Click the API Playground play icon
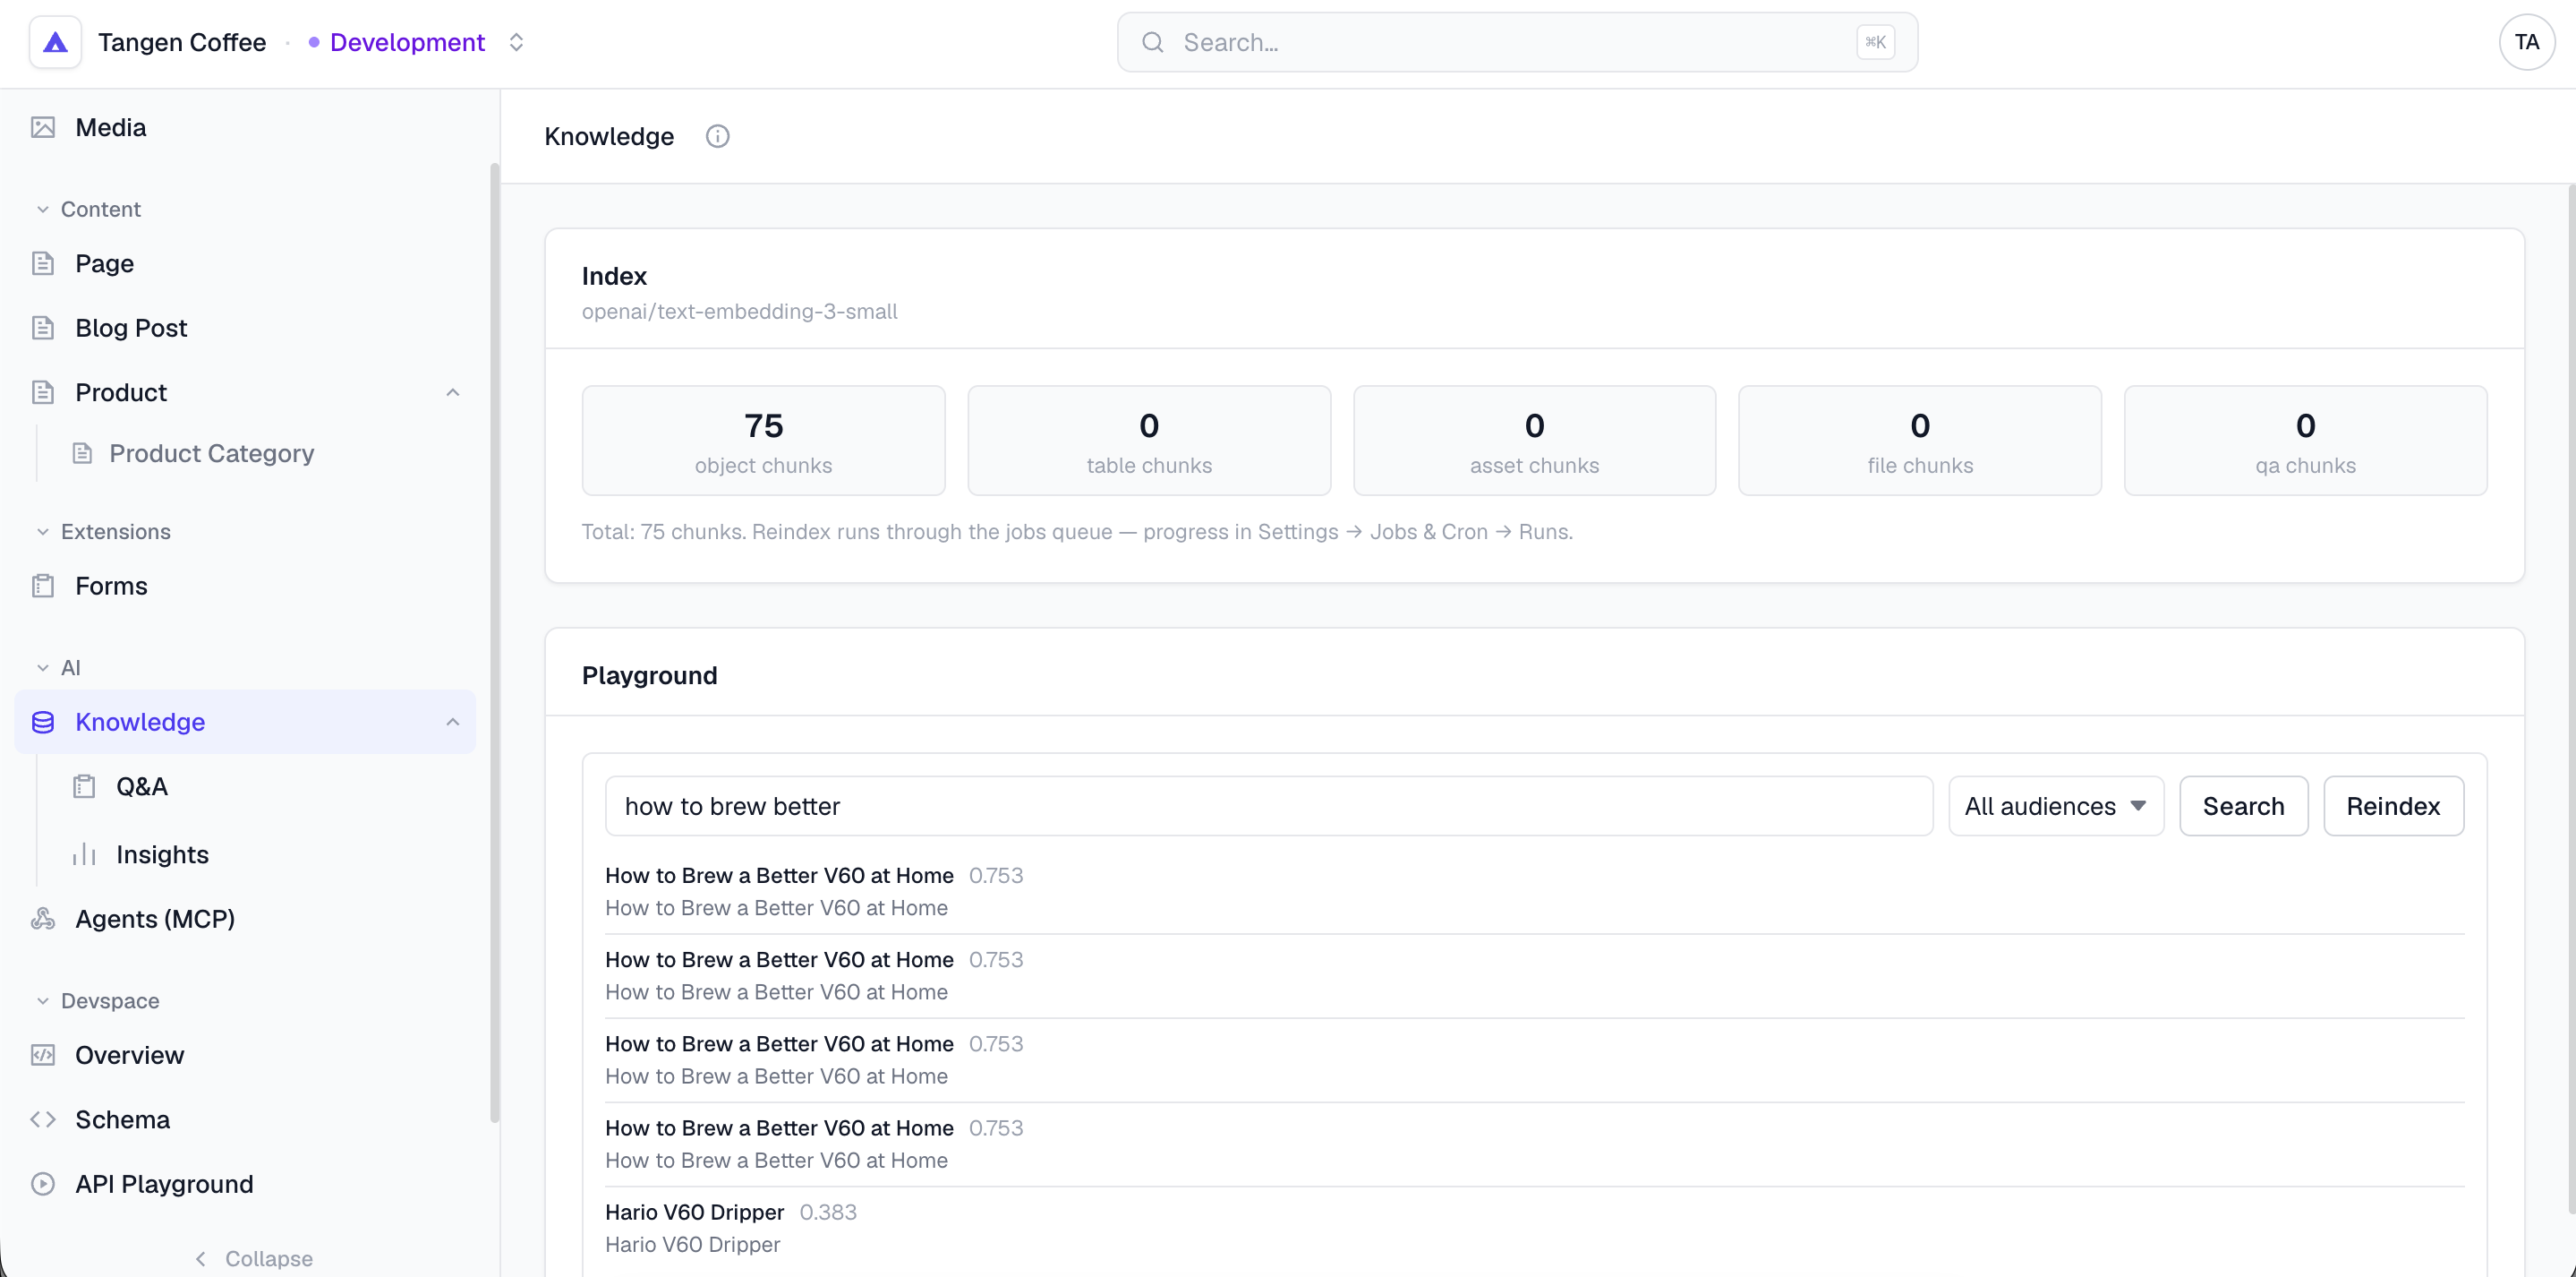The image size is (2576, 1277). pyautogui.click(x=43, y=1184)
